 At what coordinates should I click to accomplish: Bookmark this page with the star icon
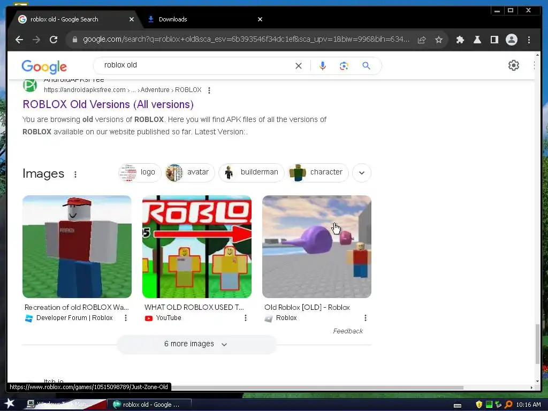(x=439, y=40)
